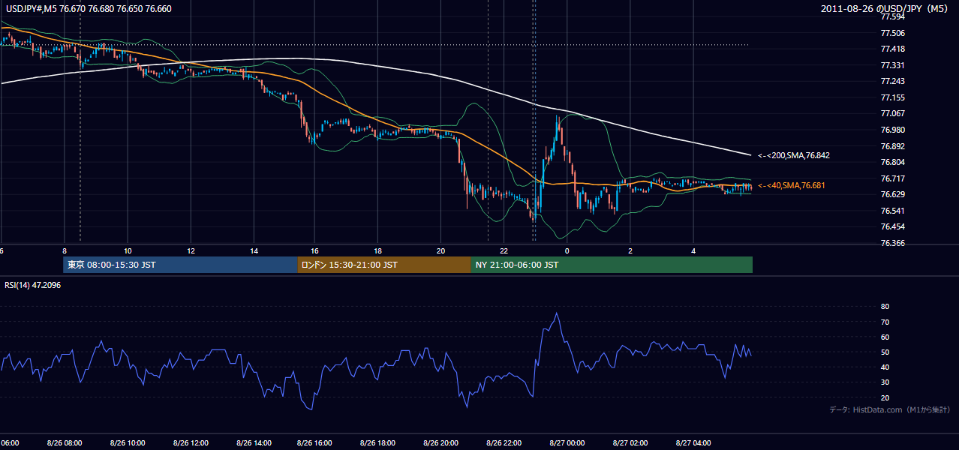
Task: Click the 8/26 22:00 time axis label
Action: [x=504, y=443]
